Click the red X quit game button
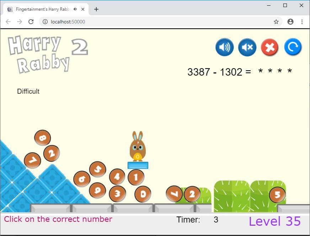 [270, 47]
